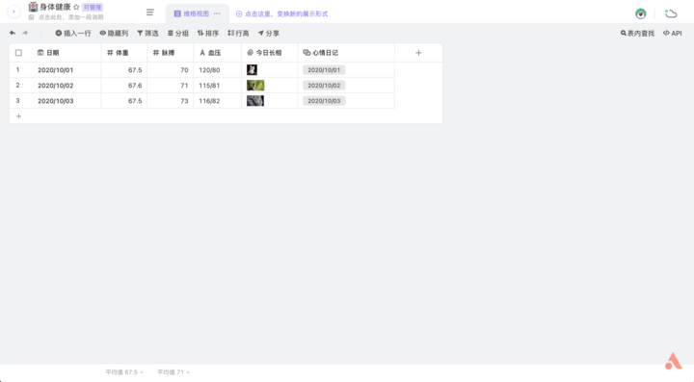The height and width of the screenshot is (382, 694).
Task: Add a new column with plus icon
Action: 418,53
